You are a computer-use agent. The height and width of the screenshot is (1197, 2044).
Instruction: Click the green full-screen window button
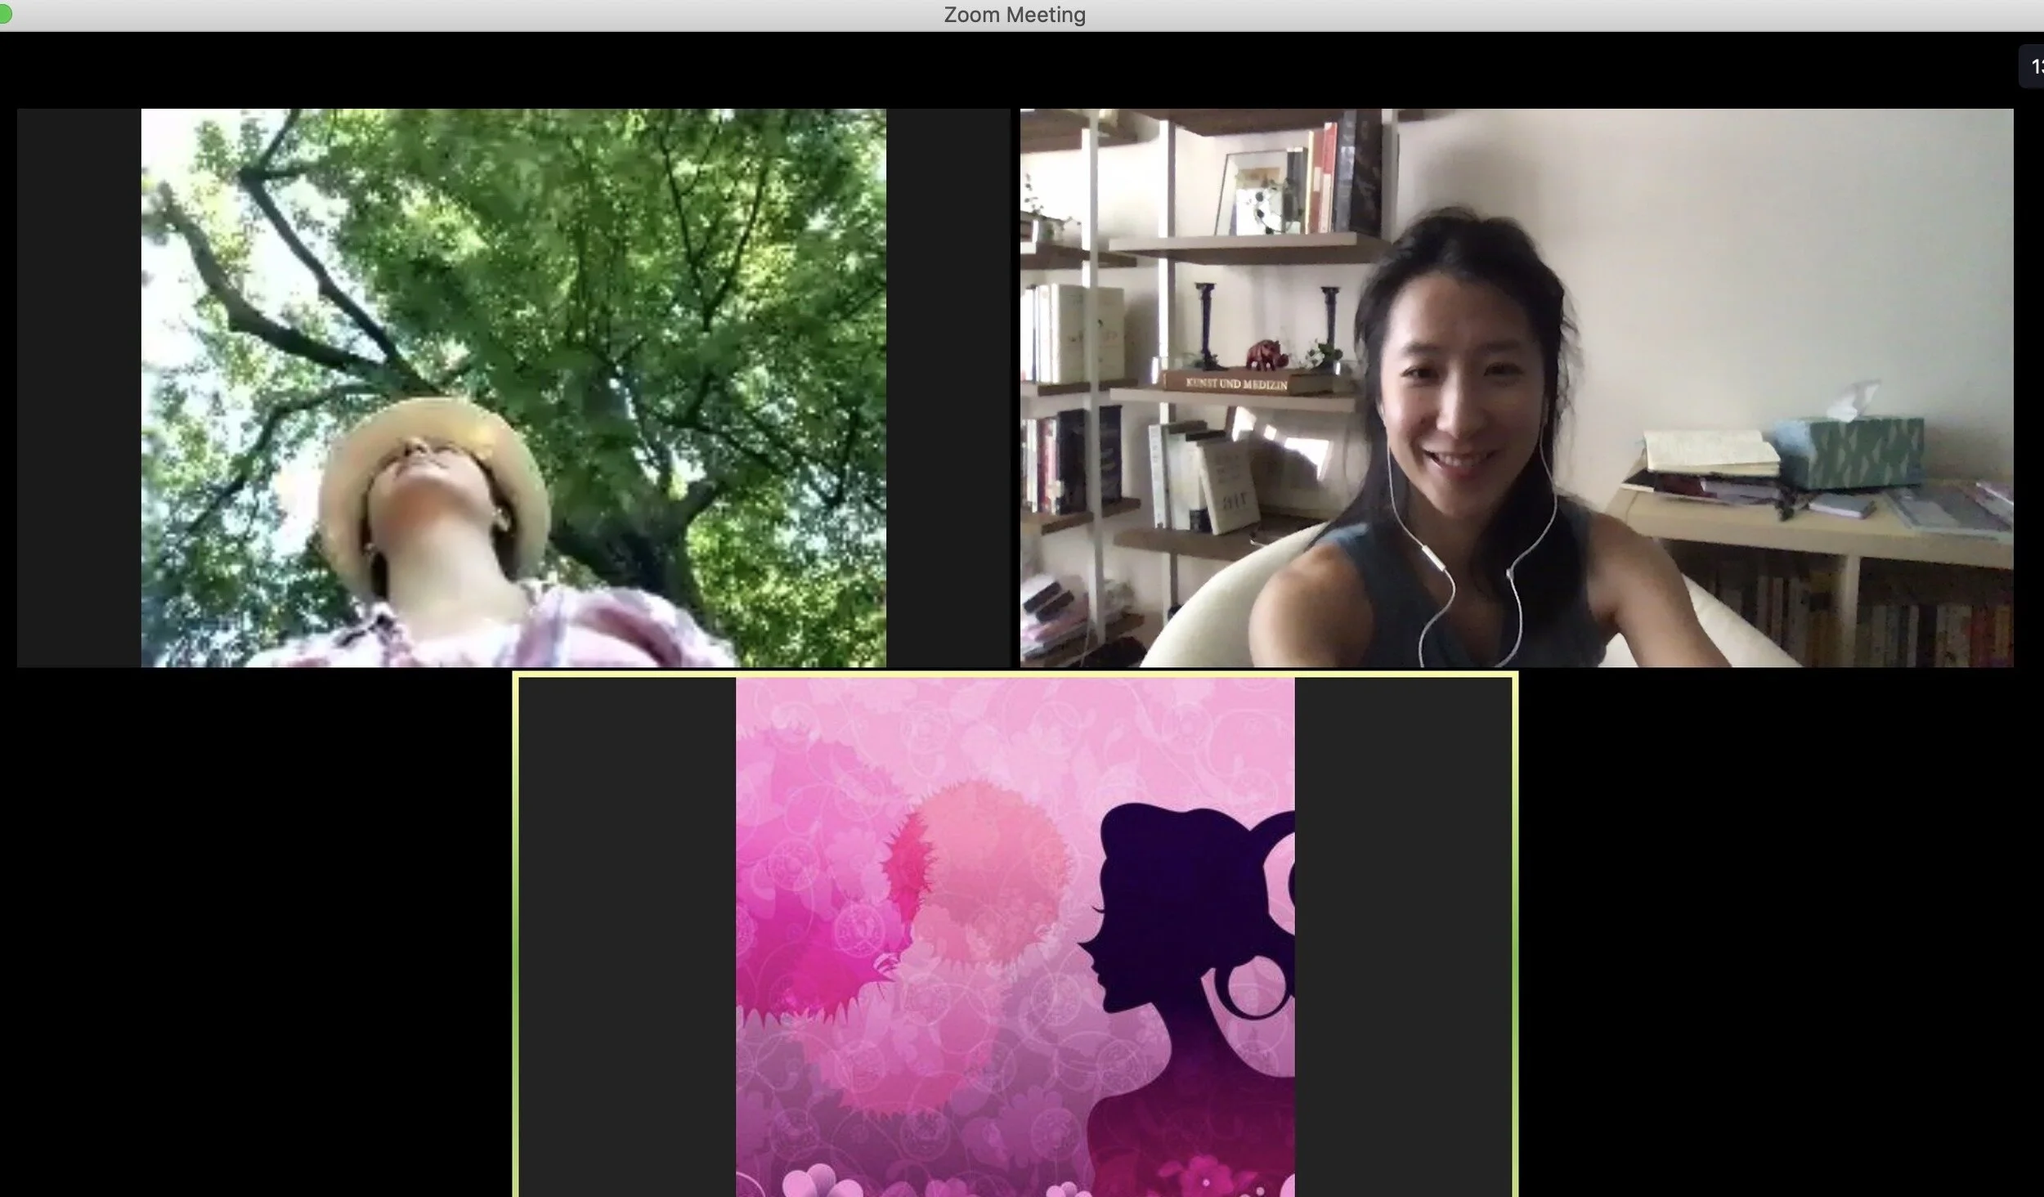(x=4, y=15)
